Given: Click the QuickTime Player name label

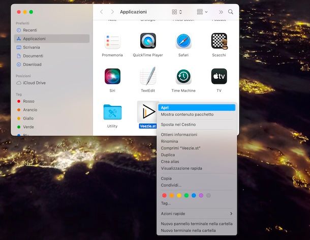Looking at the screenshot, I should pyautogui.click(x=148, y=55).
